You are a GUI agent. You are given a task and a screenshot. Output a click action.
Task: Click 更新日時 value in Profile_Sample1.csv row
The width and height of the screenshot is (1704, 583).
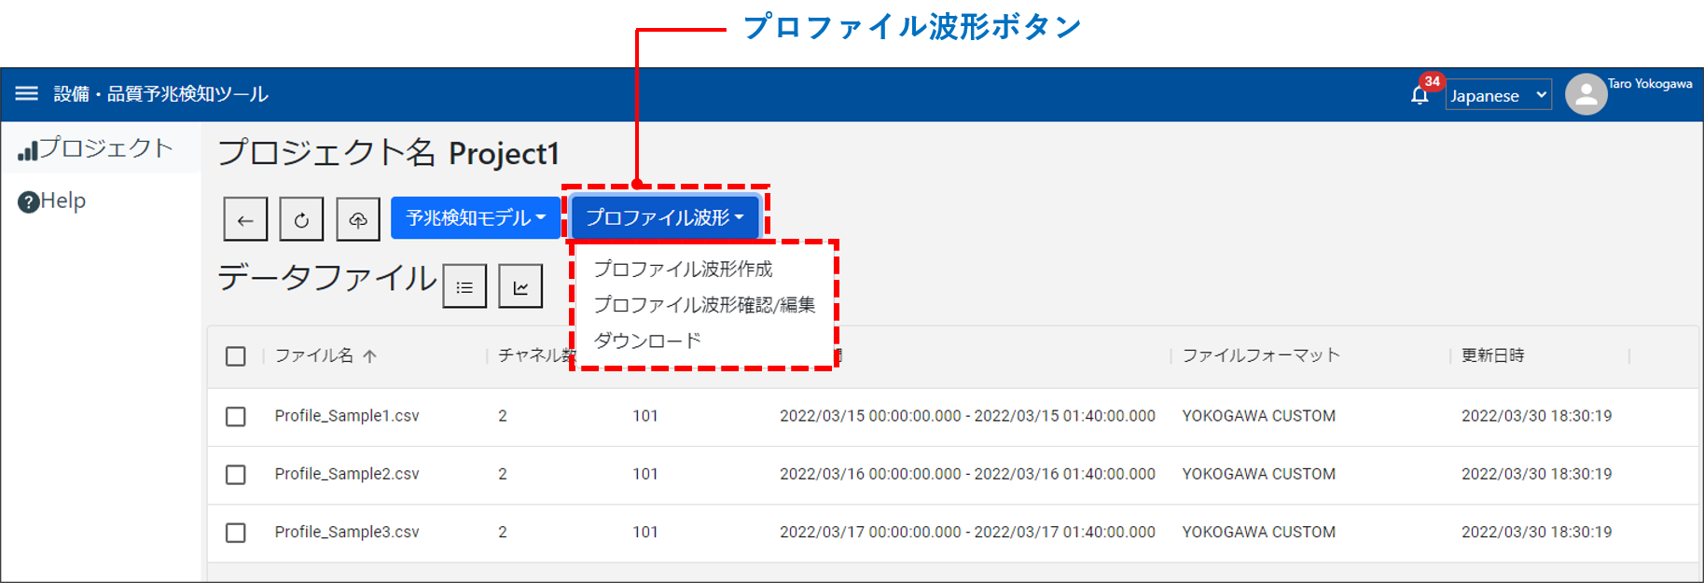(x=1536, y=416)
